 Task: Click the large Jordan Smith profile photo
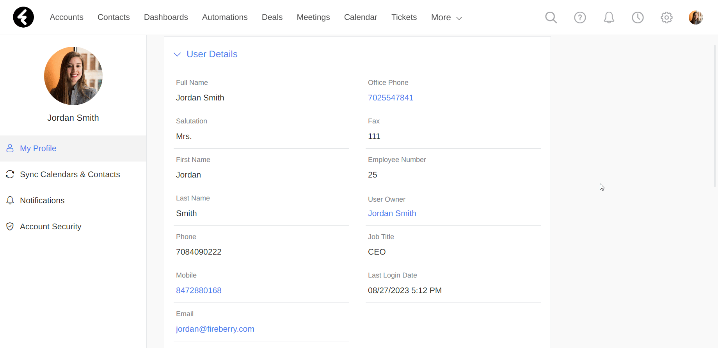click(x=73, y=76)
